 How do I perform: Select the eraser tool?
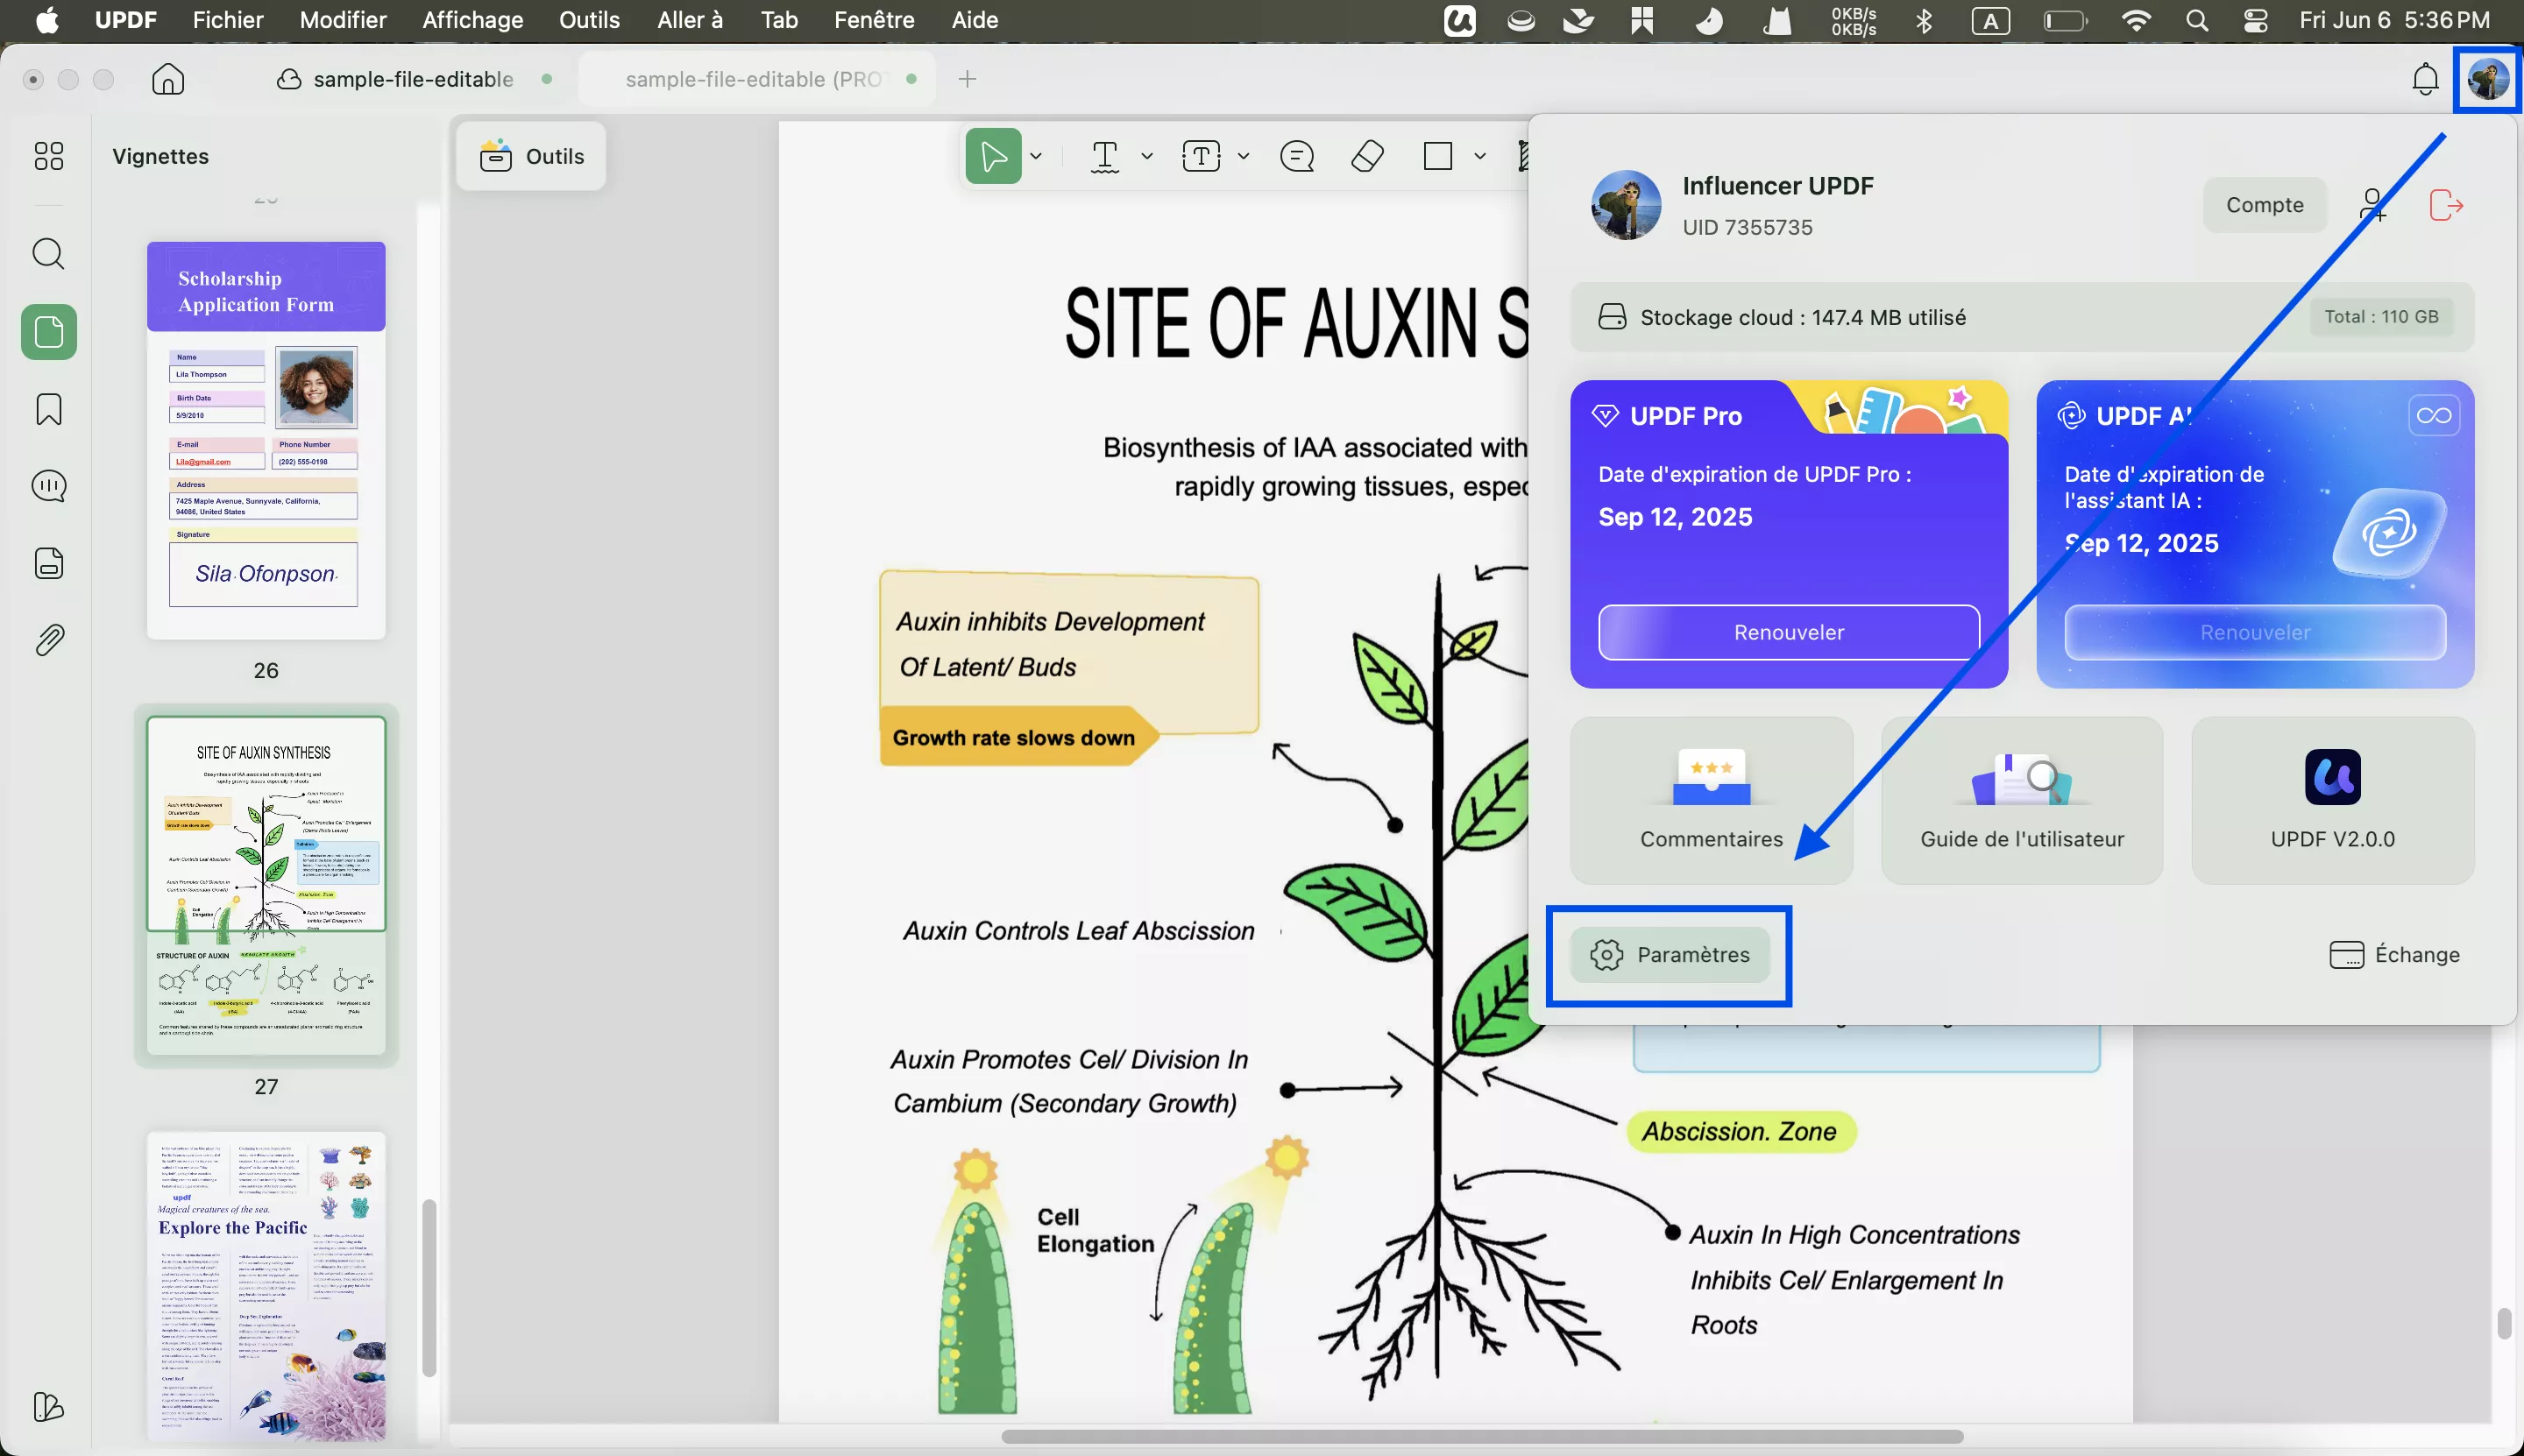pos(1366,156)
